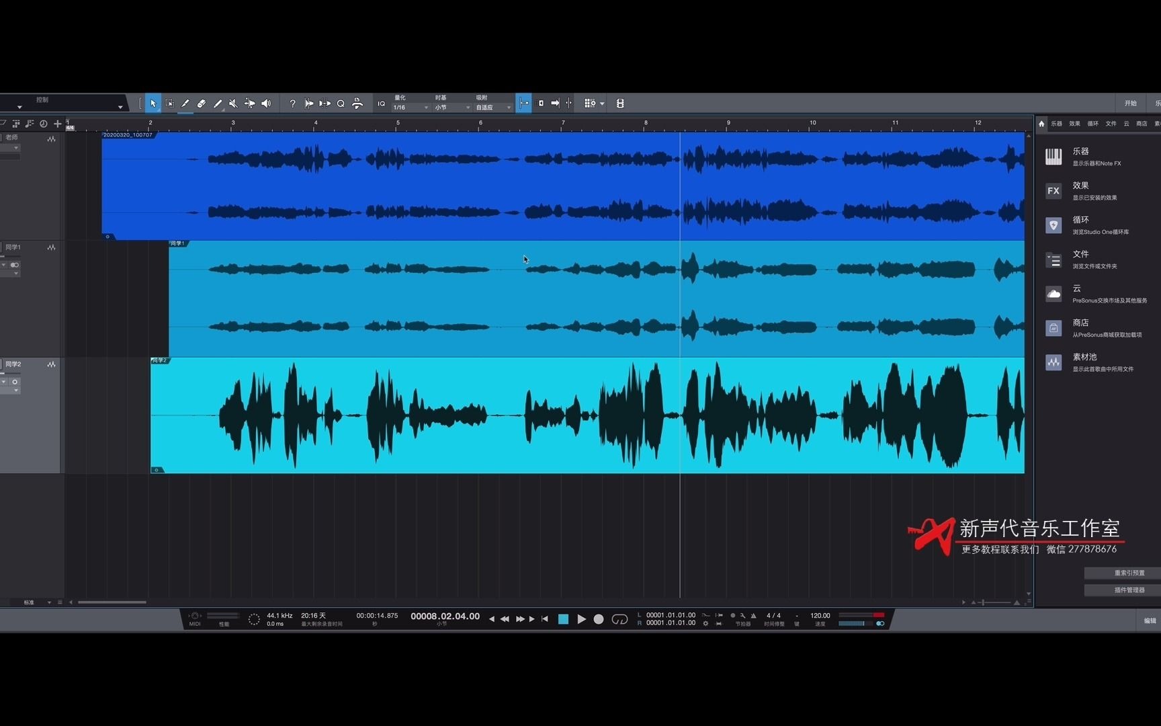Click the Q quantize icon
1161x726 pixels.
(x=341, y=104)
